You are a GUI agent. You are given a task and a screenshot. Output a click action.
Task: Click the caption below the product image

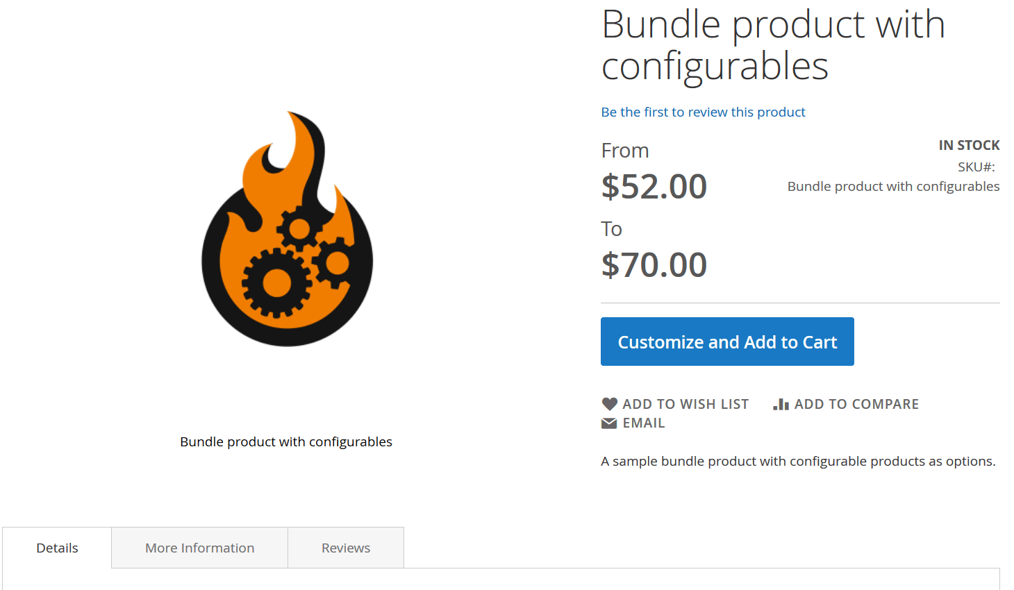(286, 442)
